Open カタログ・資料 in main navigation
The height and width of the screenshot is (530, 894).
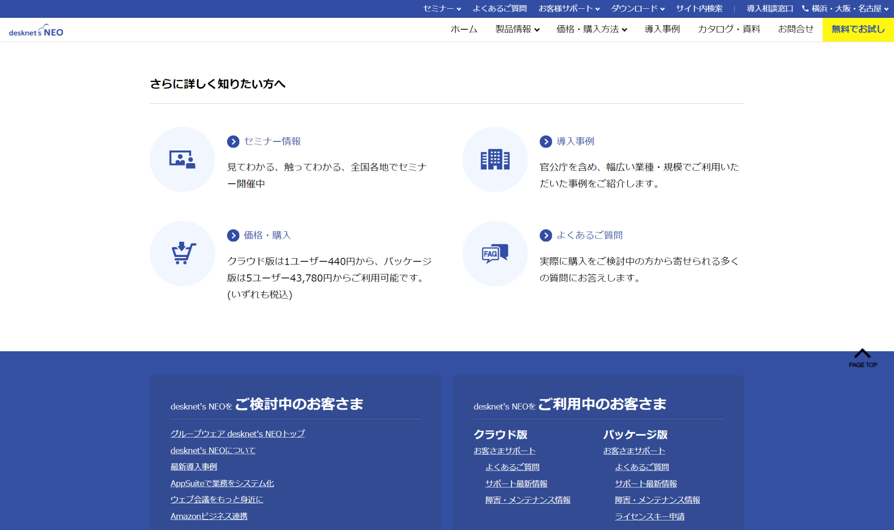tap(729, 29)
